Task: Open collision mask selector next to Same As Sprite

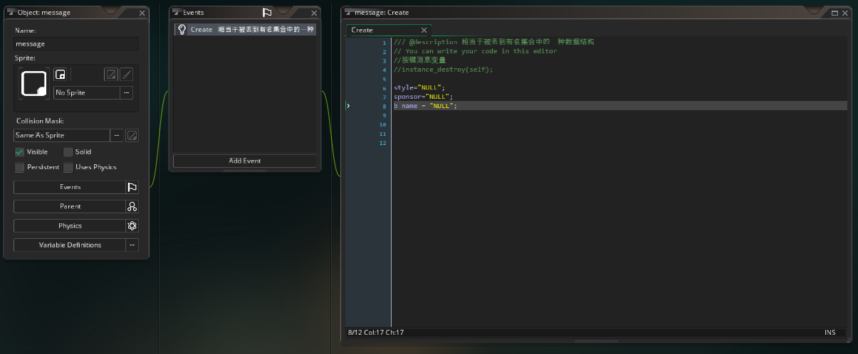Action: point(117,135)
